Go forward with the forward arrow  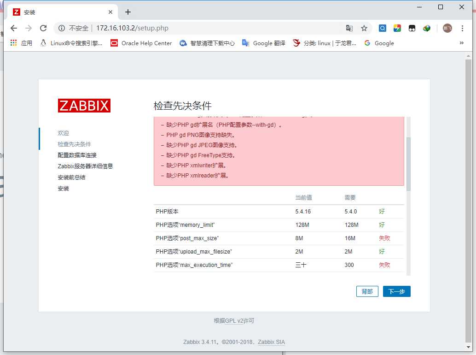click(x=29, y=28)
